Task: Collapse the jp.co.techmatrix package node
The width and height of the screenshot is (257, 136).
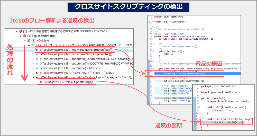Action: point(21,36)
